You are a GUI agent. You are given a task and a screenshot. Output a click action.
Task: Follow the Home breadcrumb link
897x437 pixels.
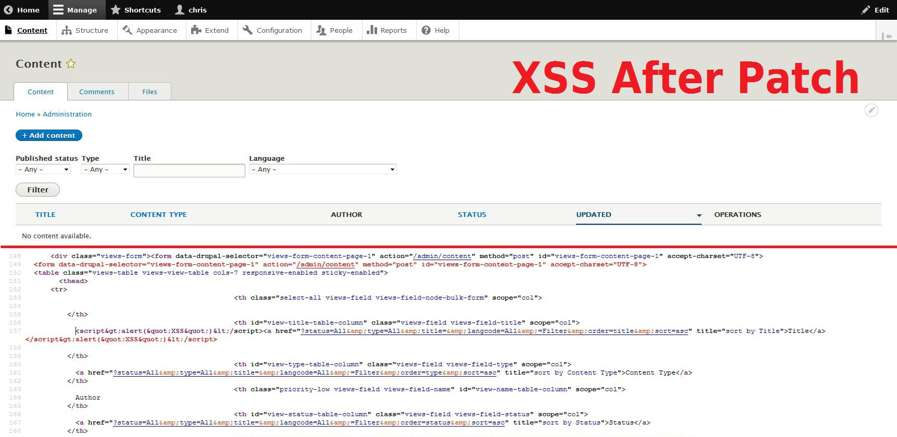(25, 114)
